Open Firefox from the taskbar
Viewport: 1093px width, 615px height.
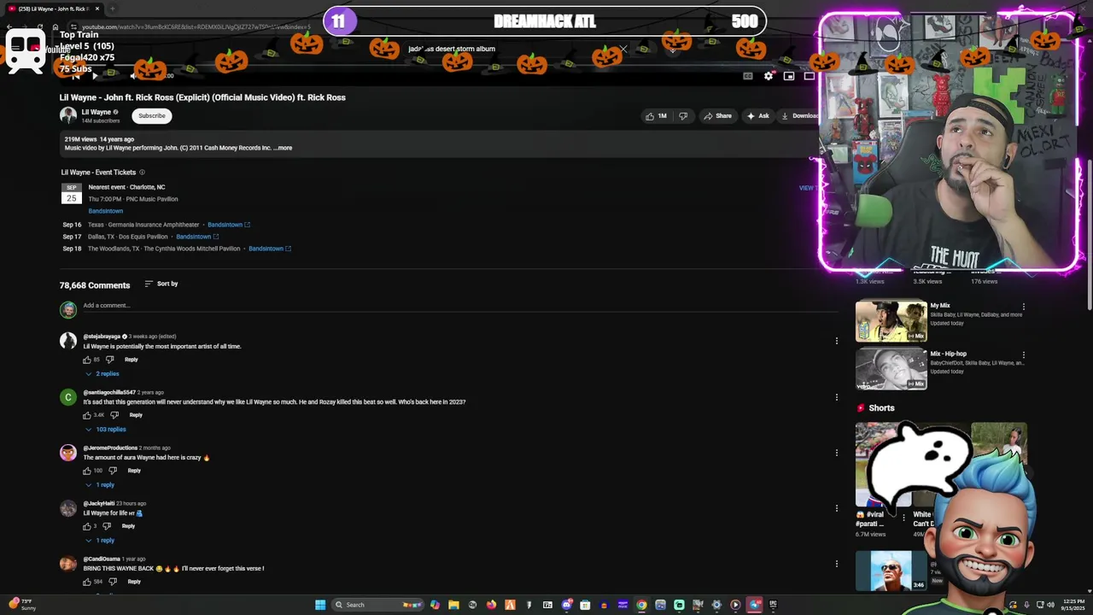(491, 605)
